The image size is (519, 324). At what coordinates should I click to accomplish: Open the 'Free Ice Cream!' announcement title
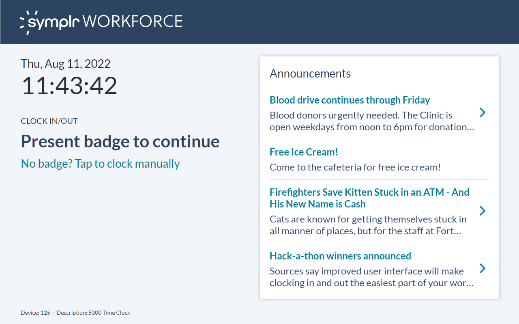point(304,152)
